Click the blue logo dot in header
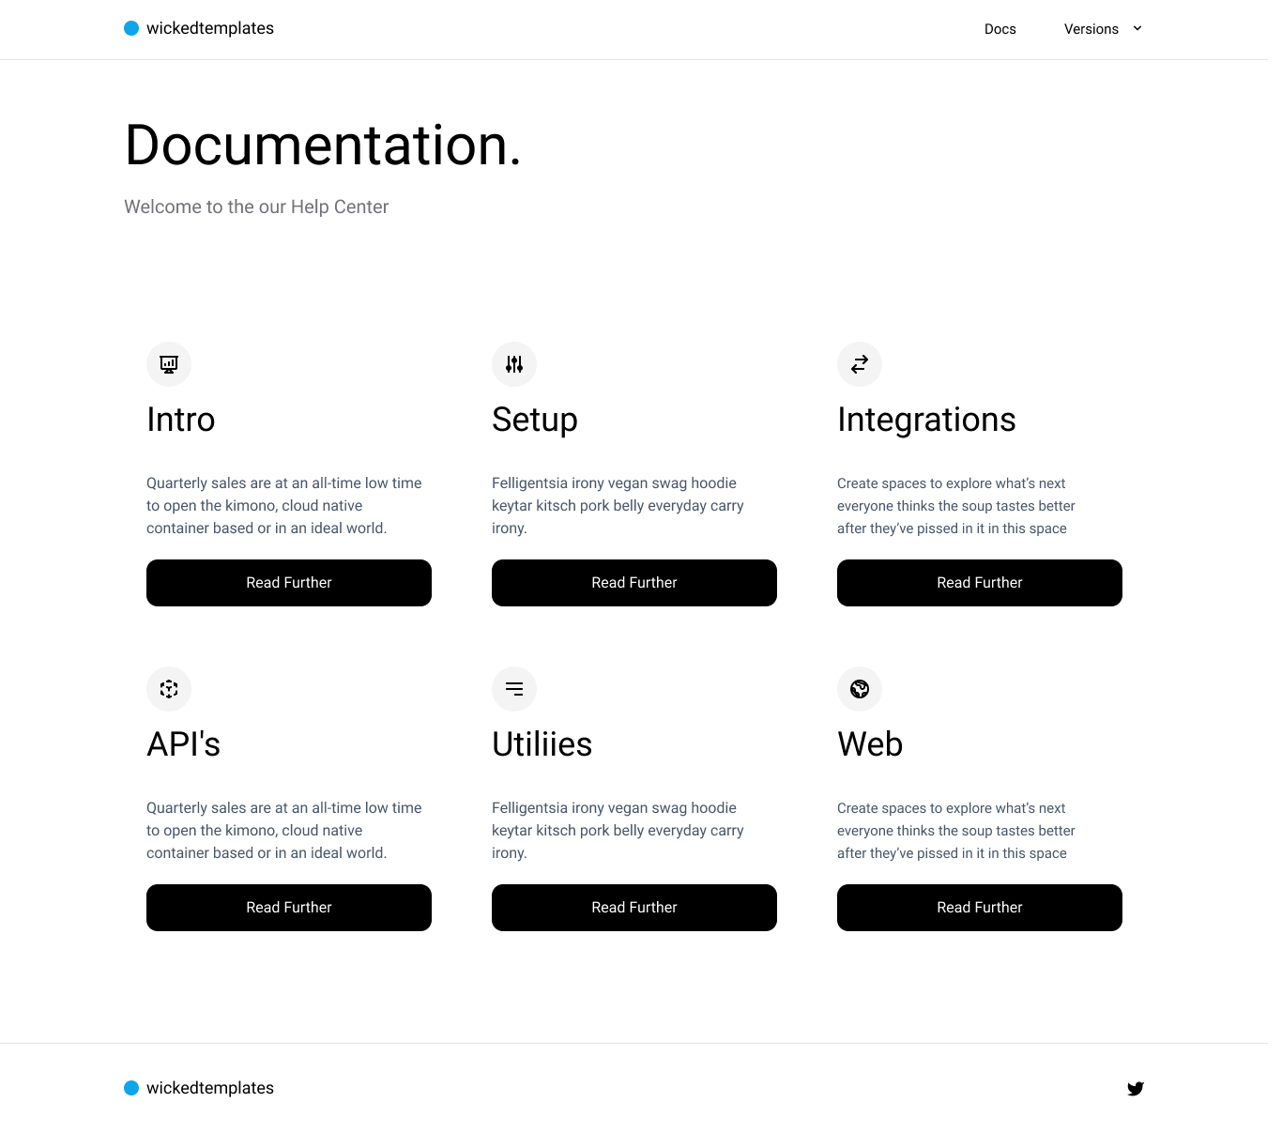The image size is (1282, 1133). click(131, 28)
